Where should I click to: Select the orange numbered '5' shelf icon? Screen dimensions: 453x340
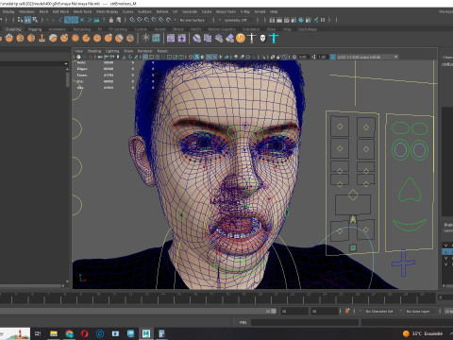(241, 39)
